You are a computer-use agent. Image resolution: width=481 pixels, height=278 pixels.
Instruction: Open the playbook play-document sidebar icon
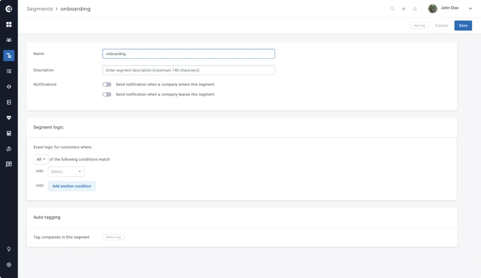pos(9,102)
